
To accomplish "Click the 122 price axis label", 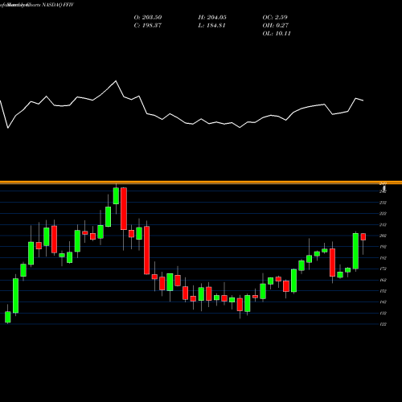I will pyautogui.click(x=383, y=324).
